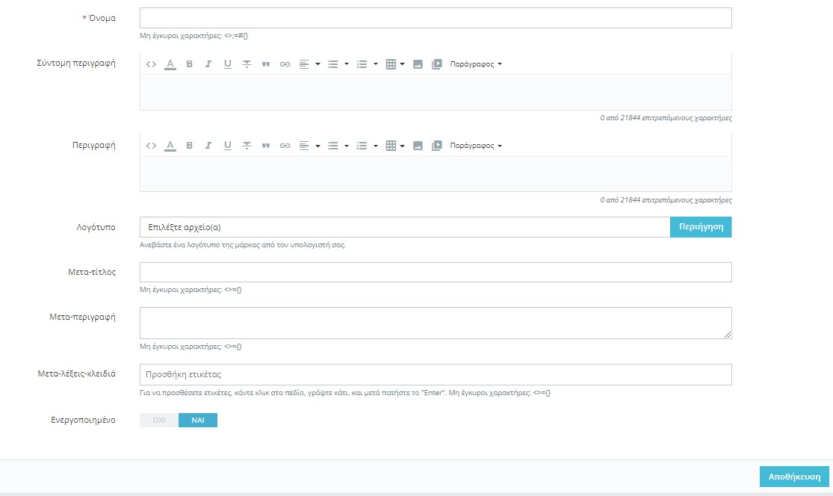The image size is (833, 496).
Task: Toggle bold in the Σύντομη περιγραφή toolbar
Action: tap(189, 64)
